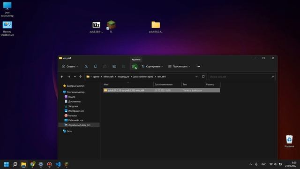
Task: Click the 'win_x64' breadcrumb segment
Action: click(x=161, y=77)
